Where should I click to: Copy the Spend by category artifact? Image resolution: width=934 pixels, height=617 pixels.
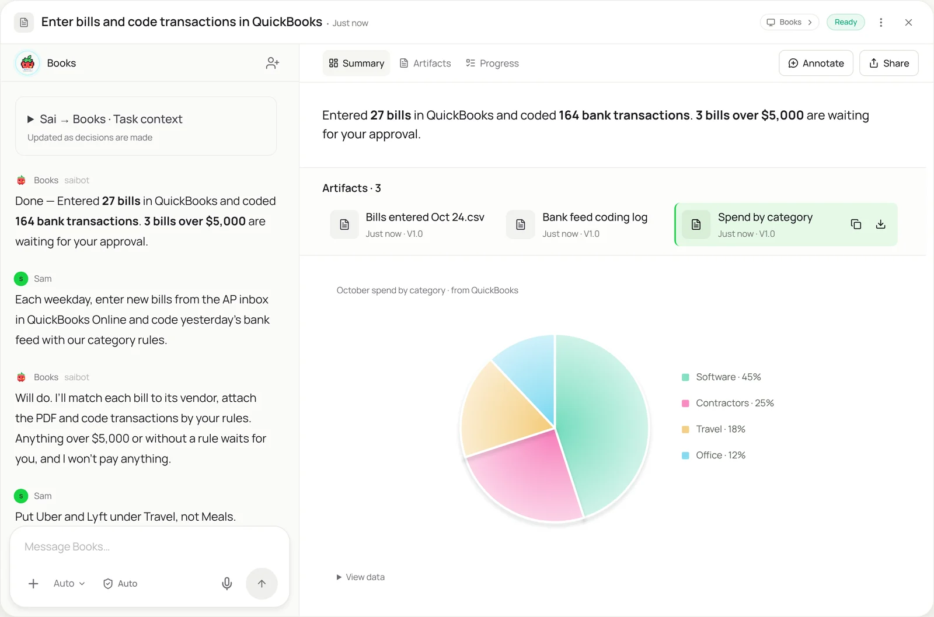point(856,225)
